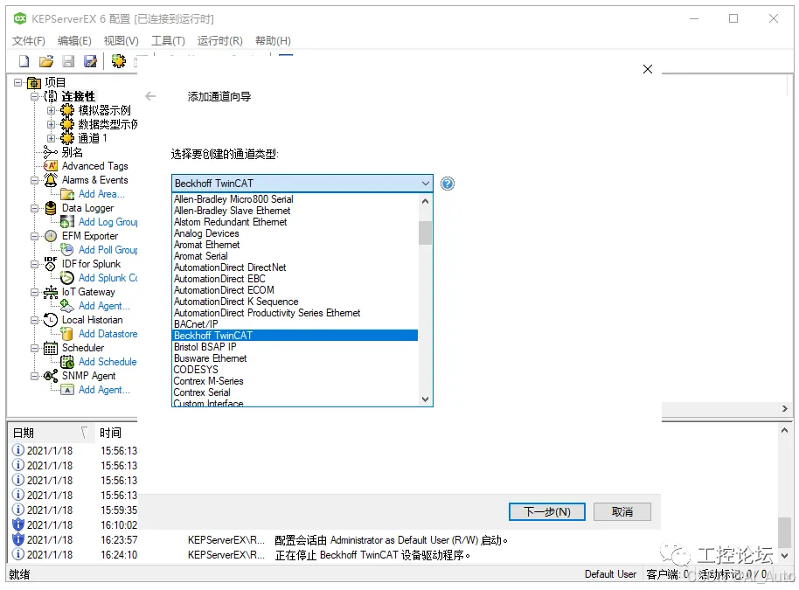
Task: Click Add Agent under IoT Gateway
Action: [104, 306]
